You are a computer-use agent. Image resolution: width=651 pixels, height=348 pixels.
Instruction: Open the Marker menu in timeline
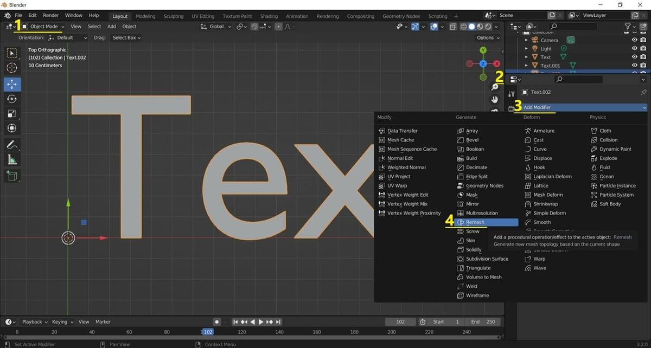click(x=103, y=322)
